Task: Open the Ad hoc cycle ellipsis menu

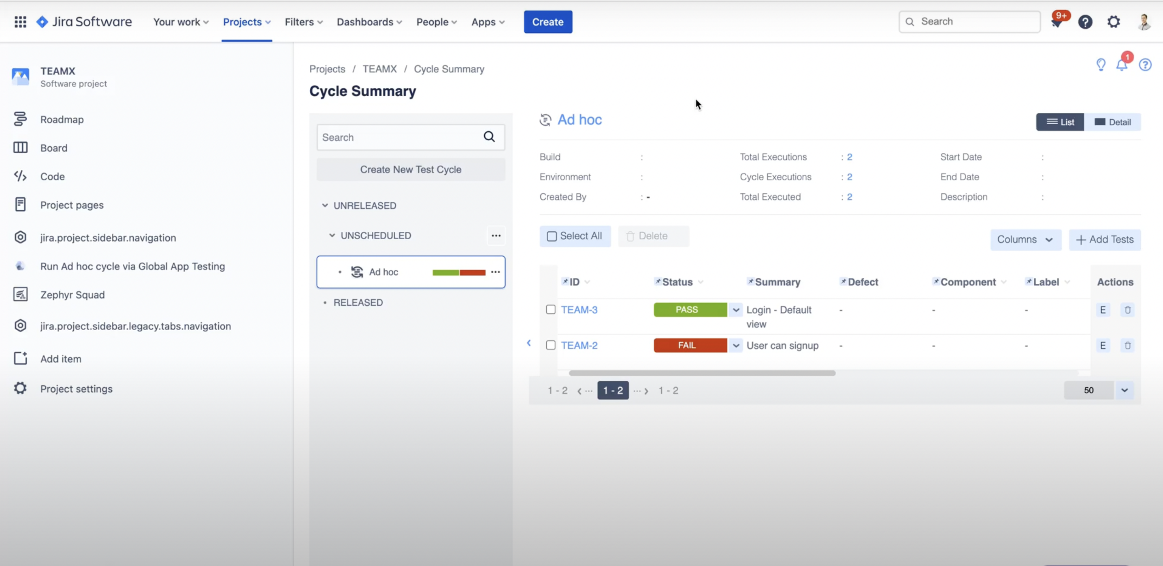Action: point(495,272)
